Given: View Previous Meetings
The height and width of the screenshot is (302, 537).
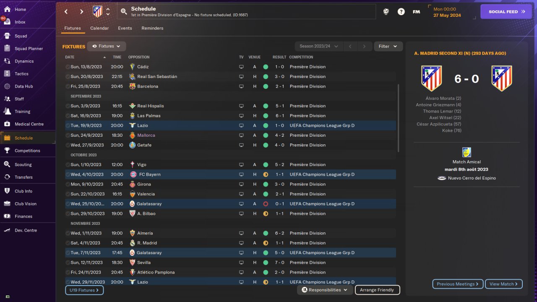Looking at the screenshot, I should click(458, 284).
